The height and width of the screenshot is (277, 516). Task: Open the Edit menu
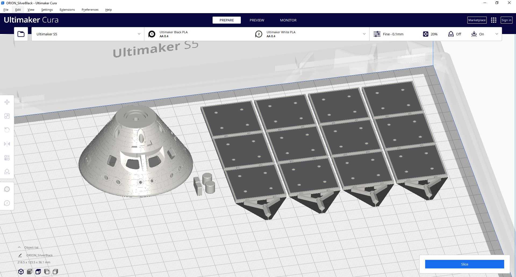[18, 10]
